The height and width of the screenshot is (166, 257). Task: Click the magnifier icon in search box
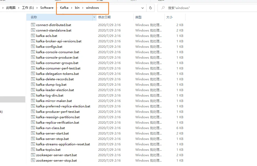(163, 8)
